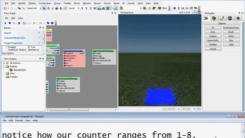245x138 pixels.
Task: Click the Link objects icon
Action: pyautogui.click(x=19, y=8)
